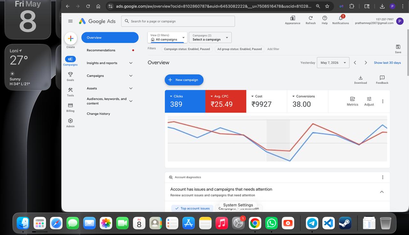Open System Settings from the dock
The height and width of the screenshot is (235, 409).
(x=238, y=223)
